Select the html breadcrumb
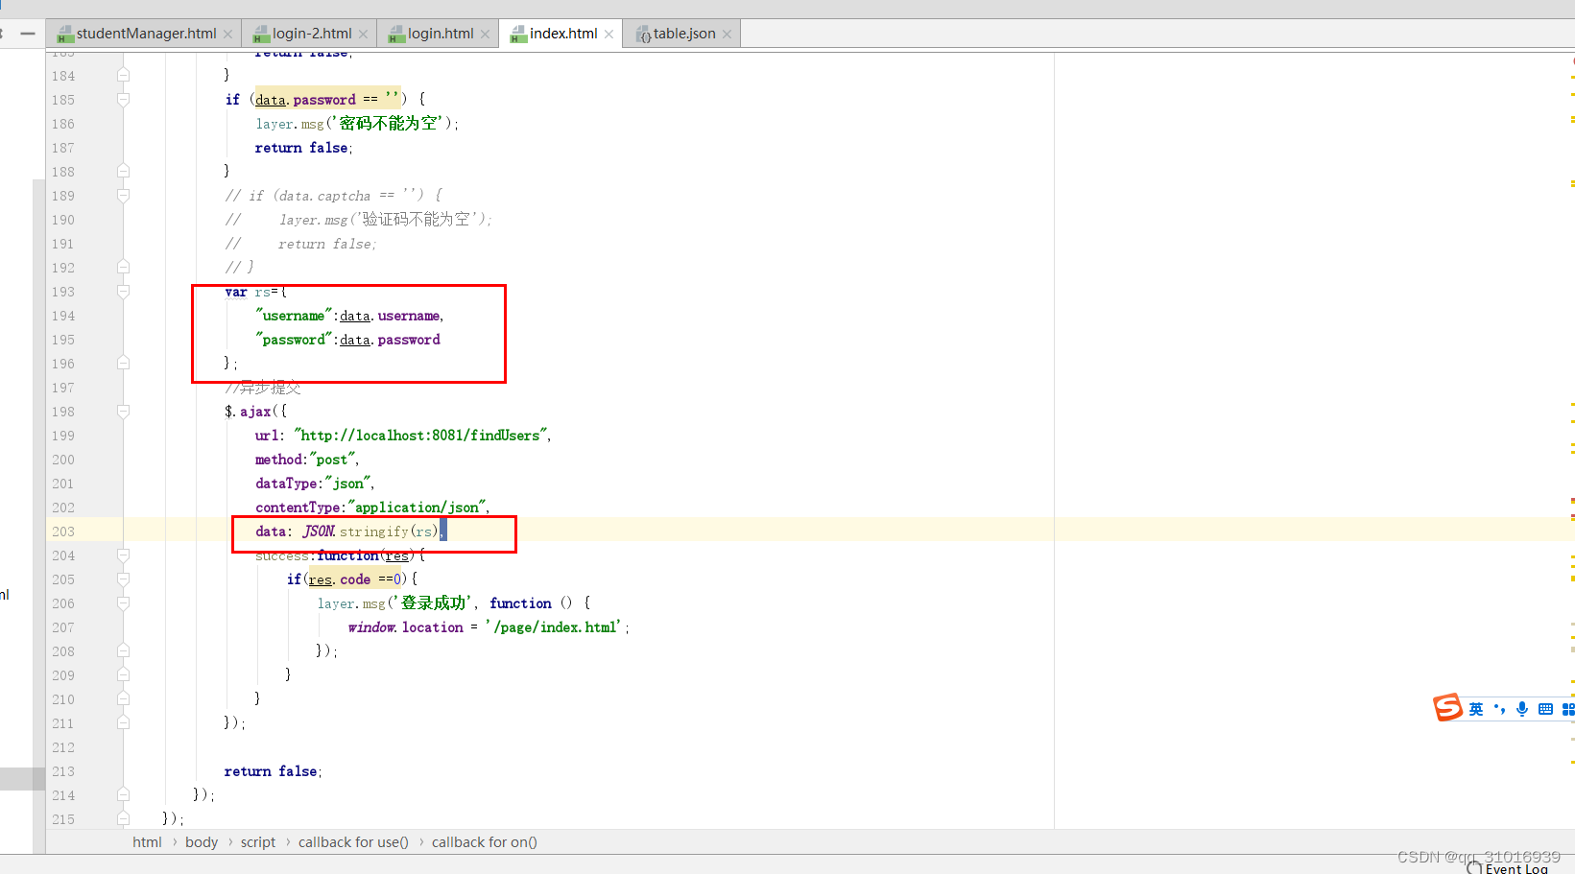Screen dimensions: 1575x874 (x=147, y=842)
